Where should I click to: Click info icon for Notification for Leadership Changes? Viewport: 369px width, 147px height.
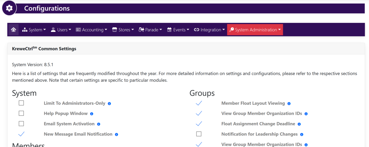[x=302, y=134]
